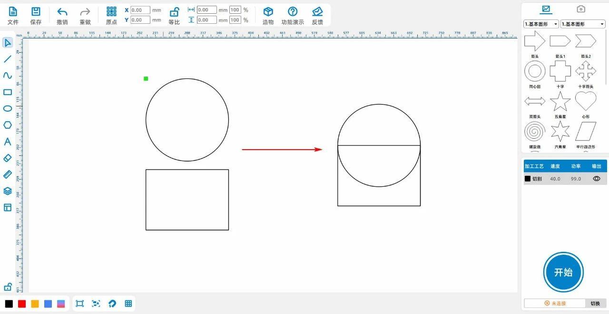Image resolution: width=609 pixels, height=314 pixels.
Task: Toggle the aspect ratio lock
Action: pyautogui.click(x=174, y=12)
